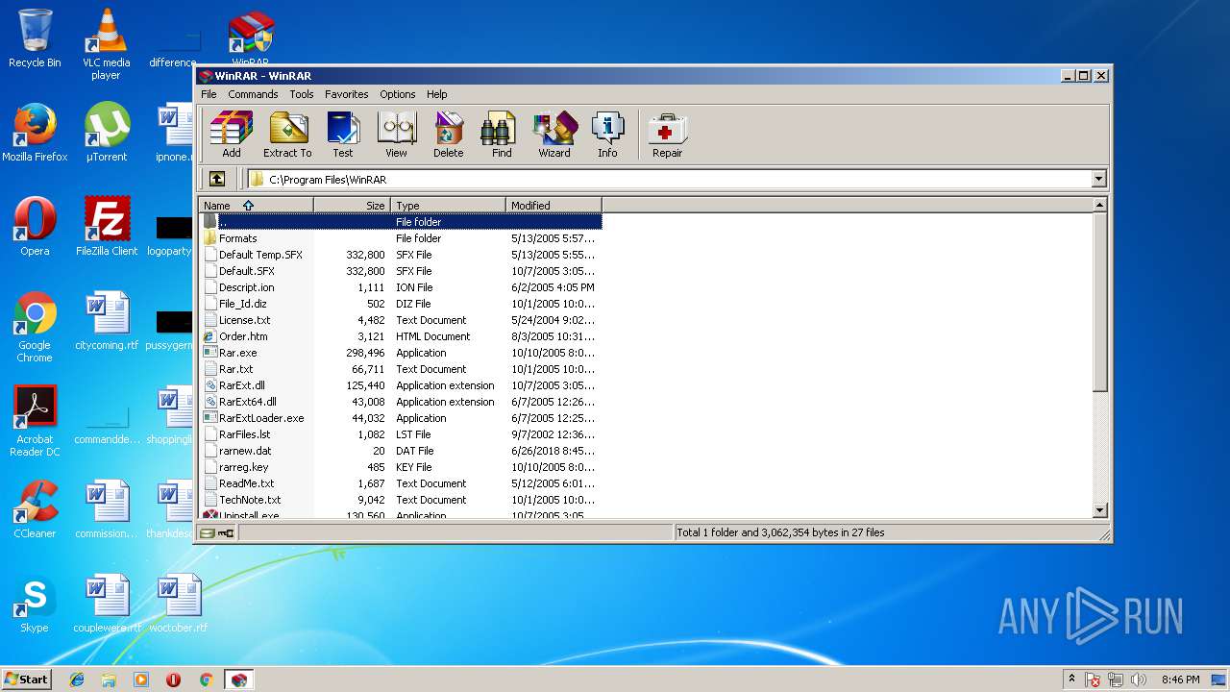
Task: Open the View toolbar icon
Action: click(396, 135)
